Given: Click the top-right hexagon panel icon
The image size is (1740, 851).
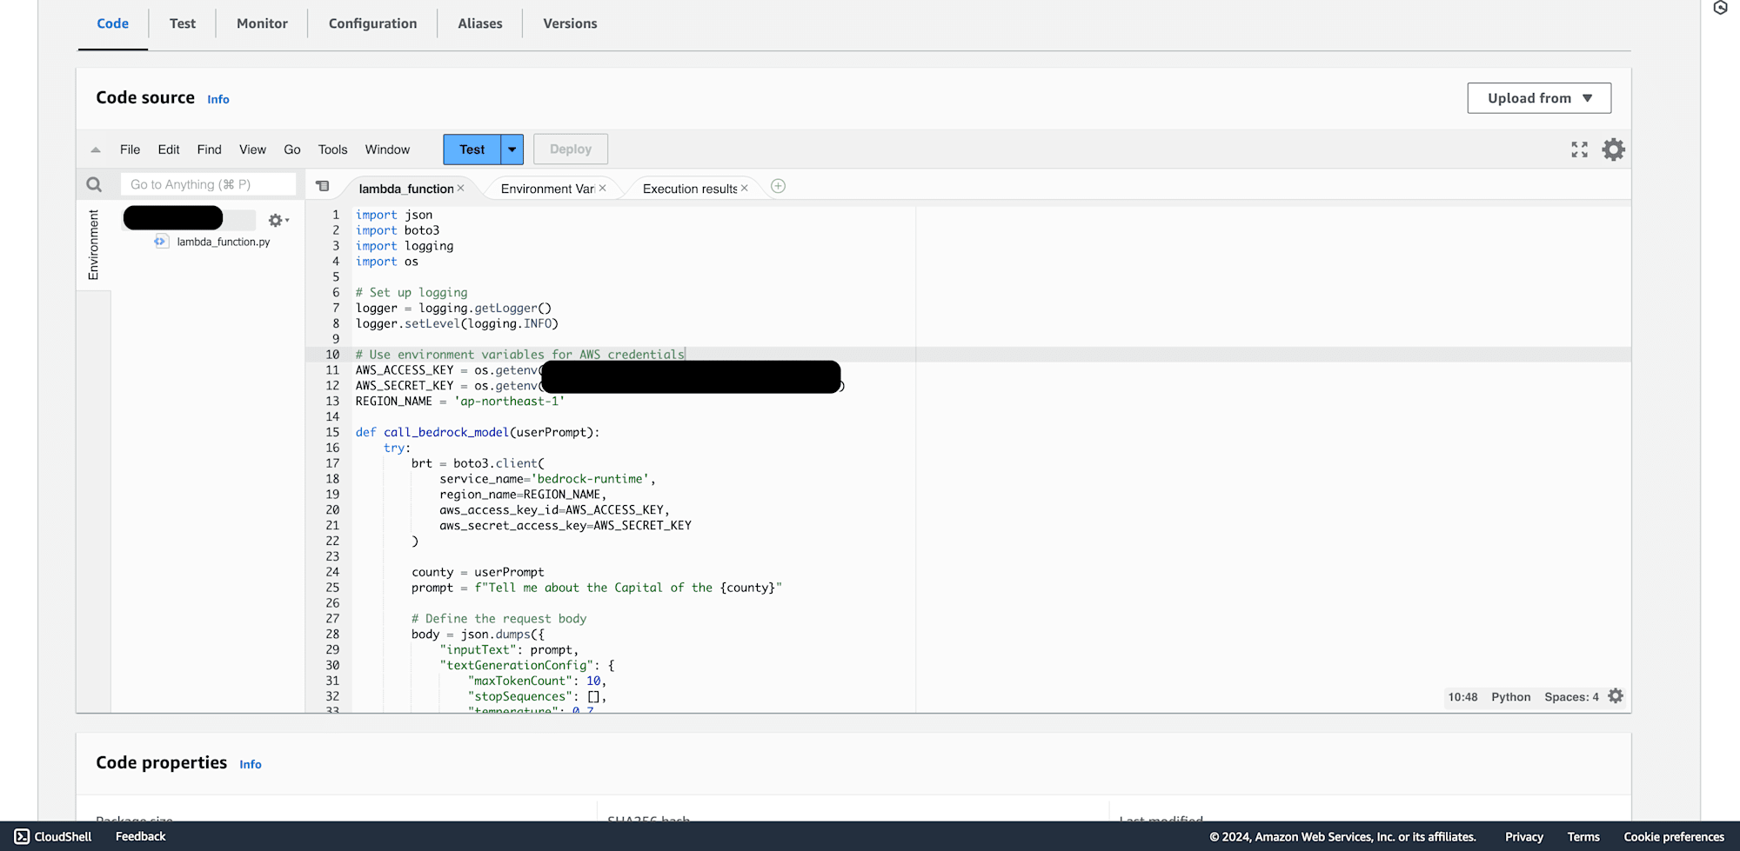Looking at the screenshot, I should point(1720,8).
